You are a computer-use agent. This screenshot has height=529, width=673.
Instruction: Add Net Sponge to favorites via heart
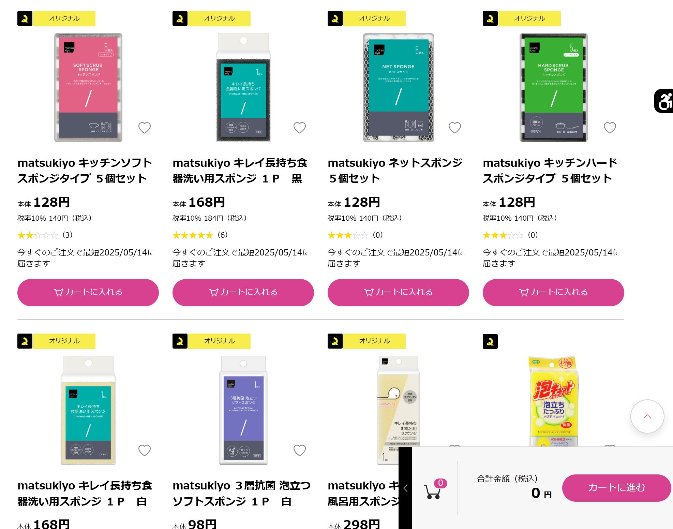(x=455, y=128)
